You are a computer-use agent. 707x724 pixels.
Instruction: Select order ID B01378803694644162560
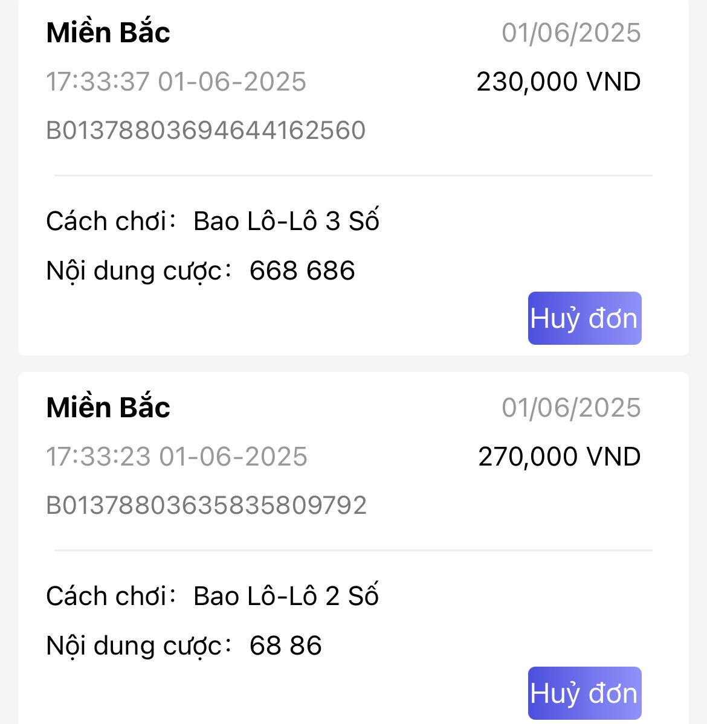tap(206, 130)
